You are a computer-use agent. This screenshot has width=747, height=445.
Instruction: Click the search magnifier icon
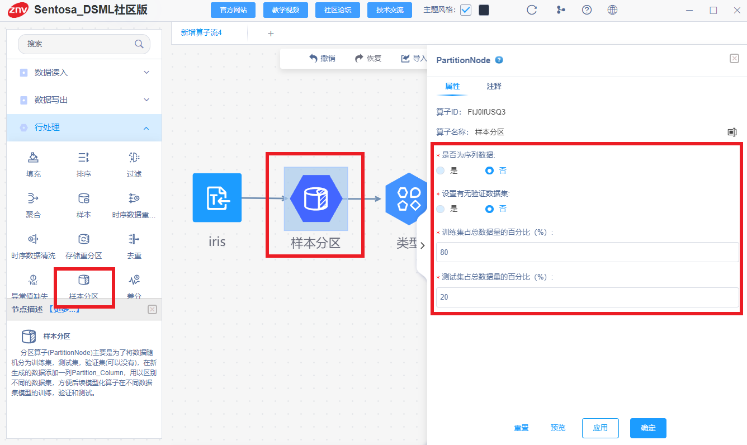pyautogui.click(x=139, y=44)
